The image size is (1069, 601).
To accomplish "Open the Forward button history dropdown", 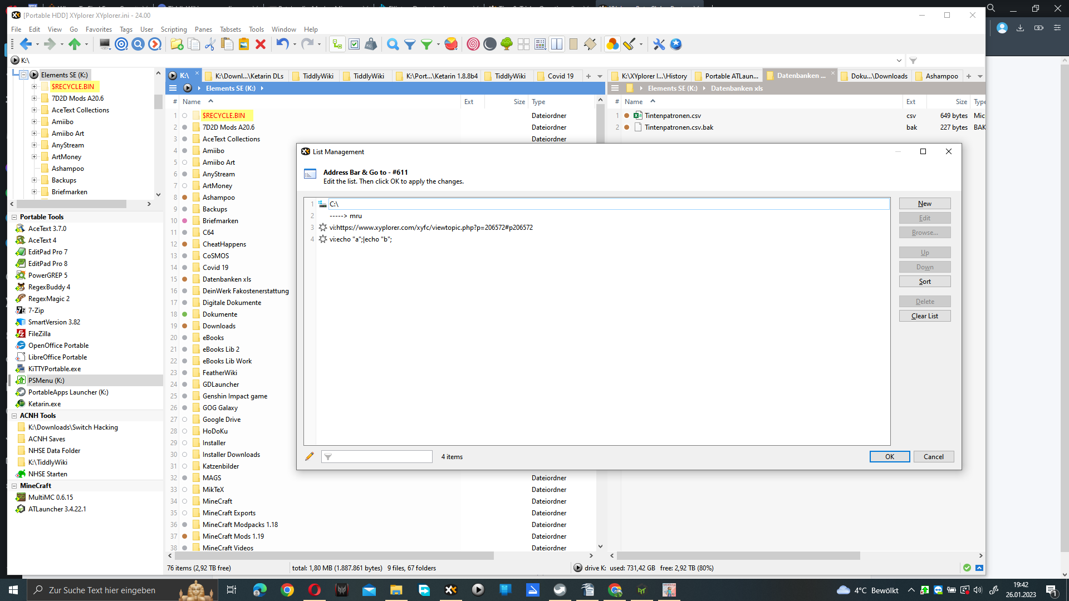I will [62, 45].
